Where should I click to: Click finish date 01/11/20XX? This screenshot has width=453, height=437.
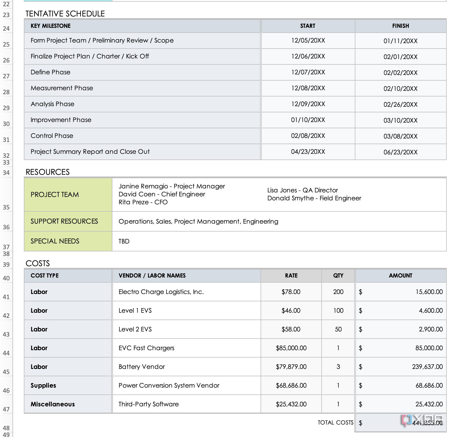point(401,41)
